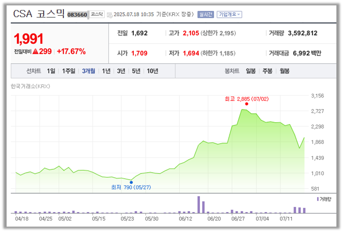Click the 2025.07.18 10:35 timestamp text
Image resolution: width=343 pixels, height=232 pixels.
tap(134, 14)
